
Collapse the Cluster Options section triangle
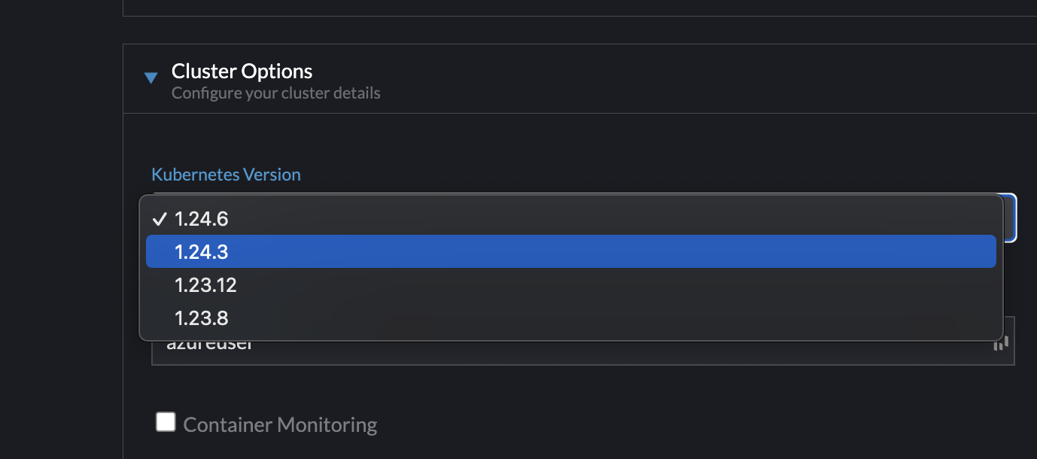(x=151, y=78)
